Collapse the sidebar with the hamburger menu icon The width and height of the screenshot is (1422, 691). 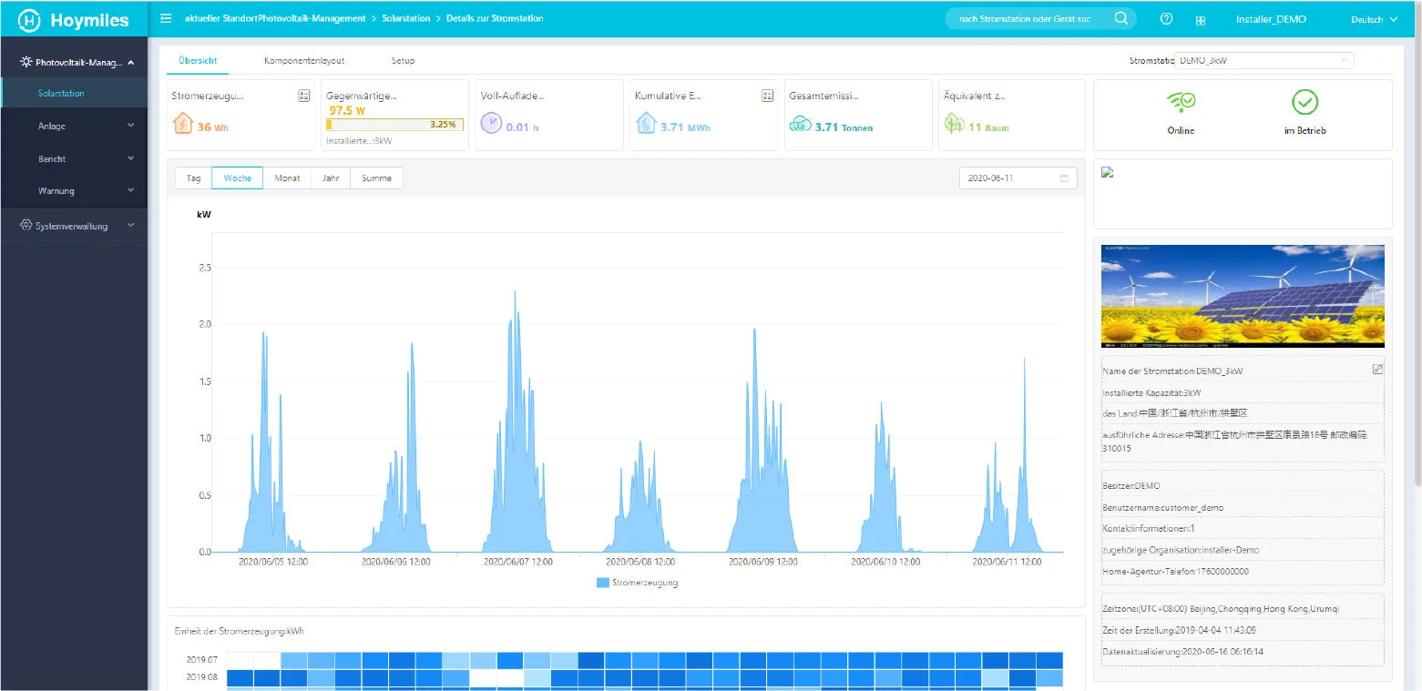point(166,18)
